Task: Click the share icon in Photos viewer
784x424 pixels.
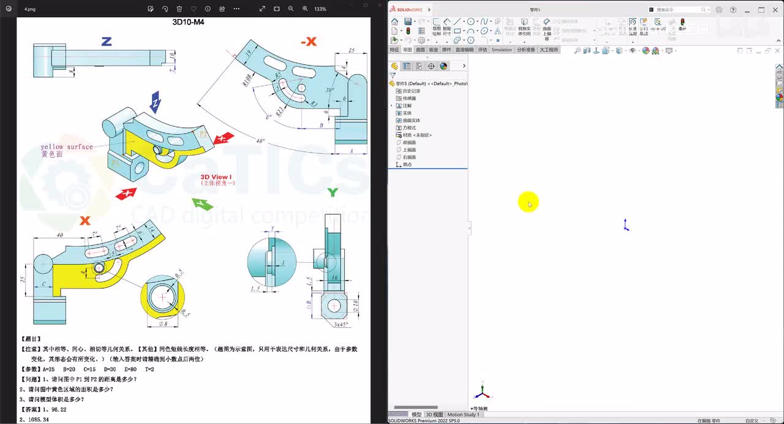Action: point(222,9)
